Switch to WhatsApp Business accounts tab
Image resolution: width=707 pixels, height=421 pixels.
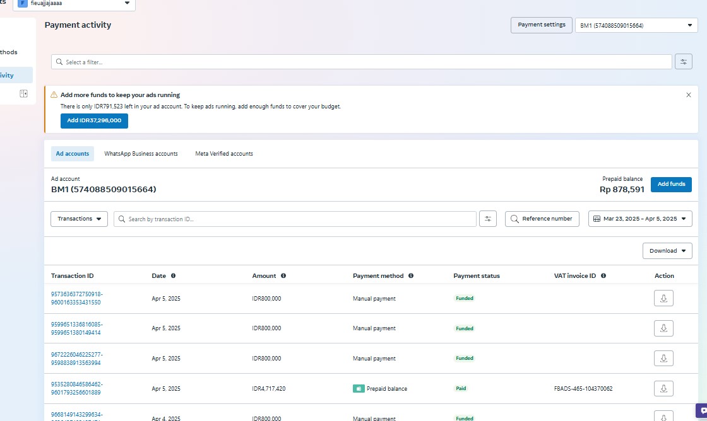tap(141, 154)
